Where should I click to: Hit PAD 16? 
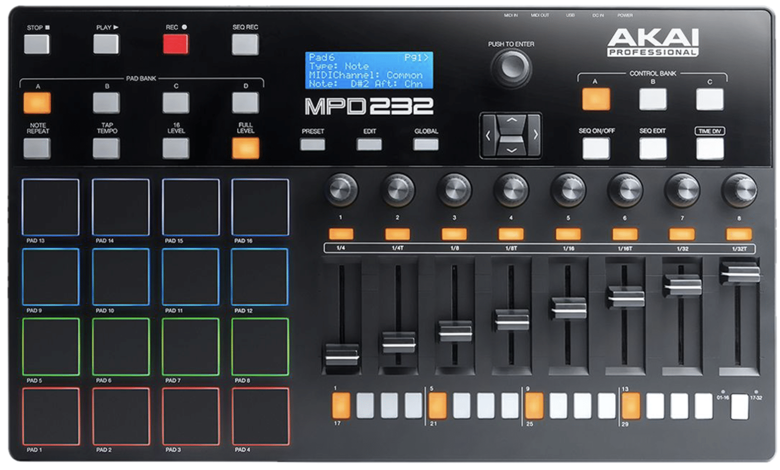click(260, 207)
